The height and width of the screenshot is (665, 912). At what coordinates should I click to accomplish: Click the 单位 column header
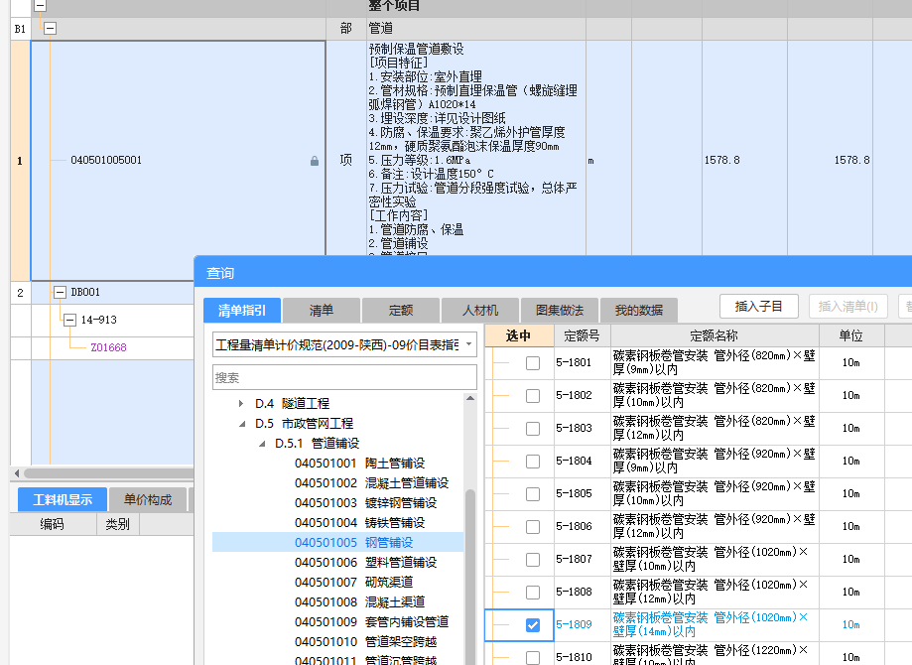(850, 335)
